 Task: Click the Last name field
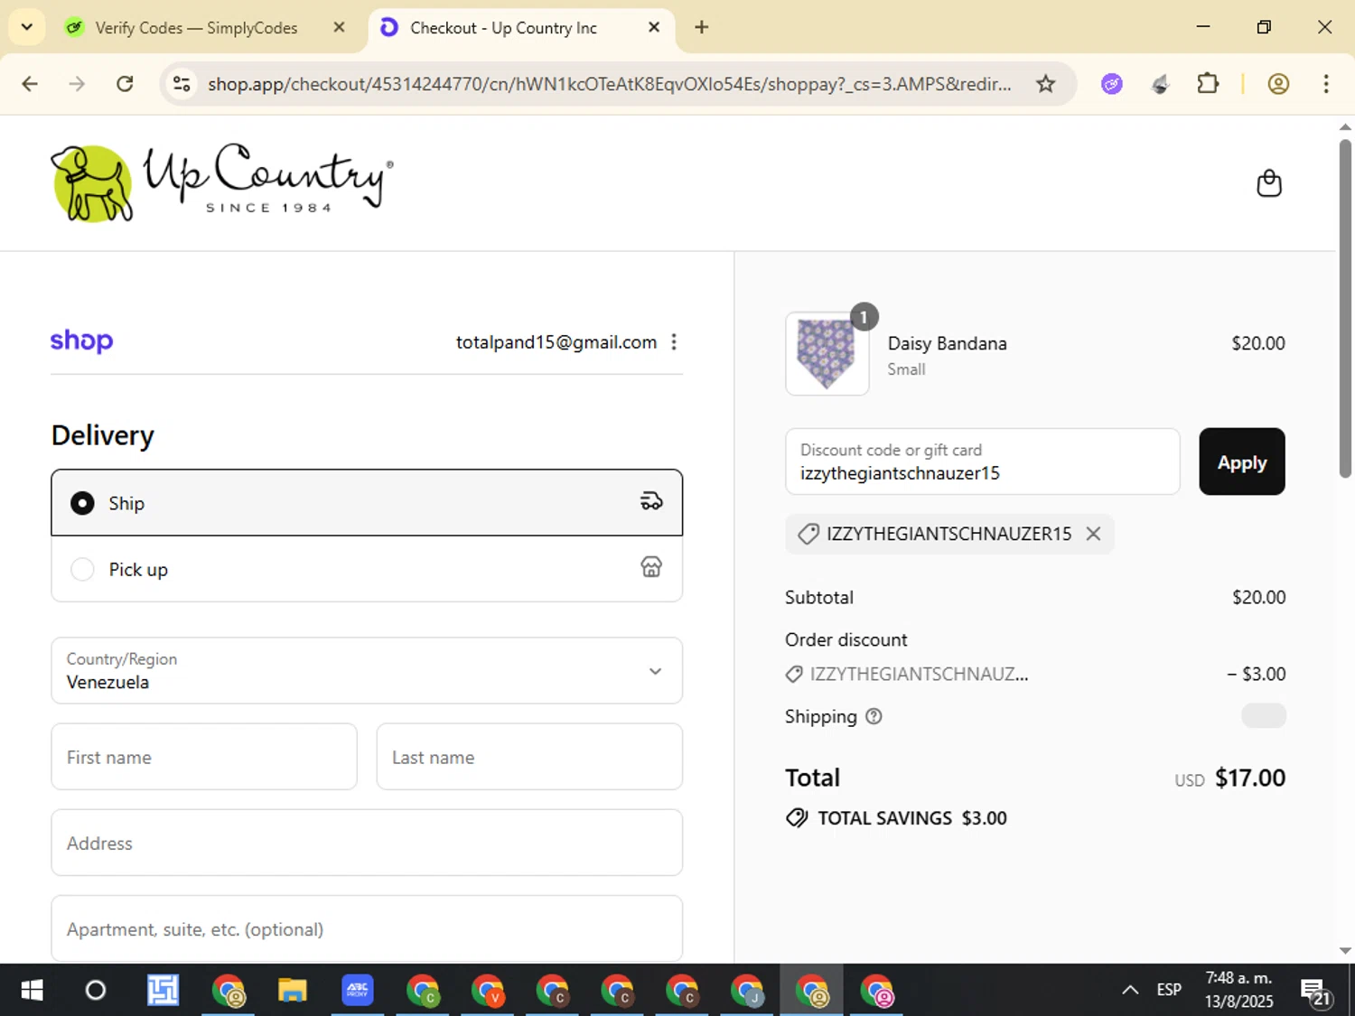pos(529,757)
